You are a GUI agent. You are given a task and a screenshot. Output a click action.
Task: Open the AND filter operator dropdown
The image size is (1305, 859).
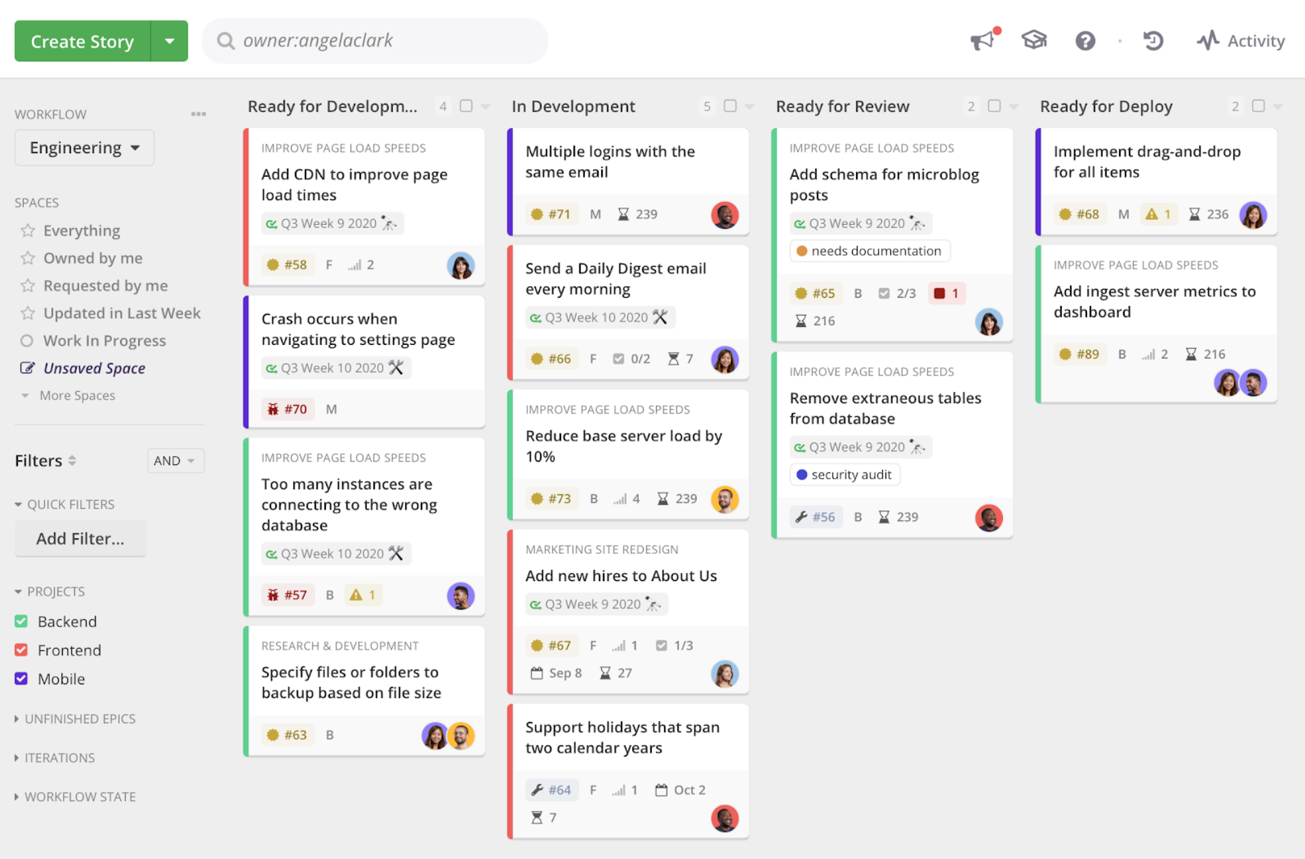[x=175, y=461]
